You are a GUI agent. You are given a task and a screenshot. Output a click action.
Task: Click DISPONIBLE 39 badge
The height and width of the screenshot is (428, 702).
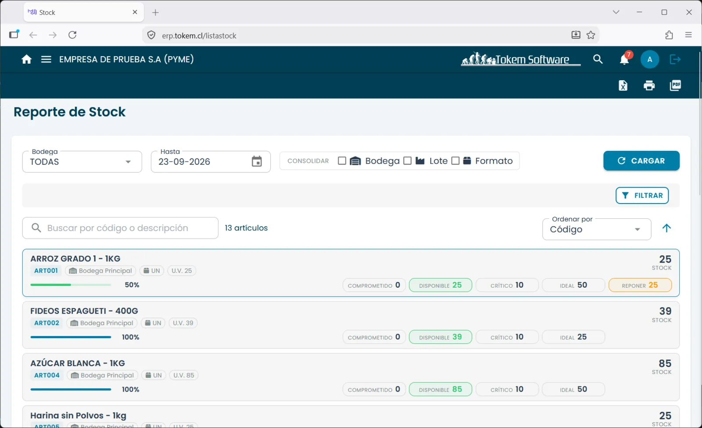point(441,337)
